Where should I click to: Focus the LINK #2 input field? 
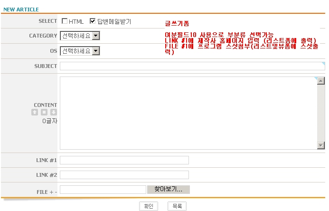coord(124,175)
